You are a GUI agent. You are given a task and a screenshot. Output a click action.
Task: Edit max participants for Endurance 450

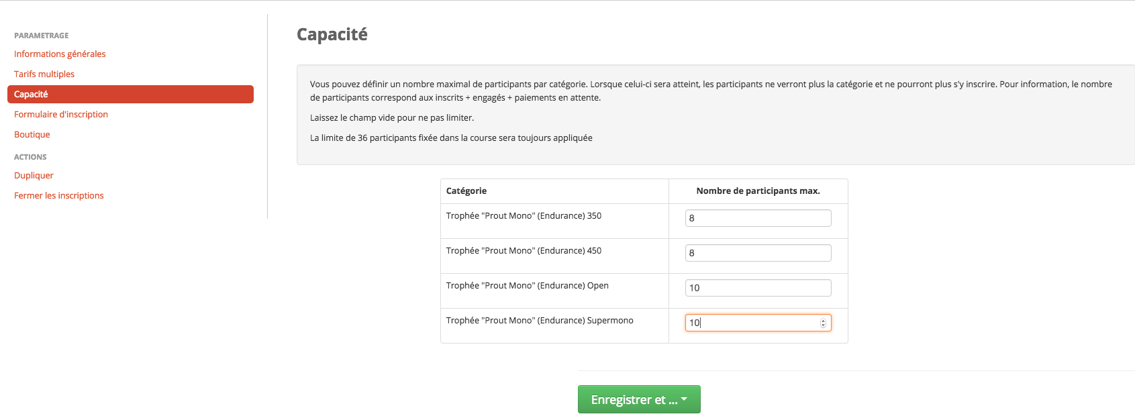758,253
